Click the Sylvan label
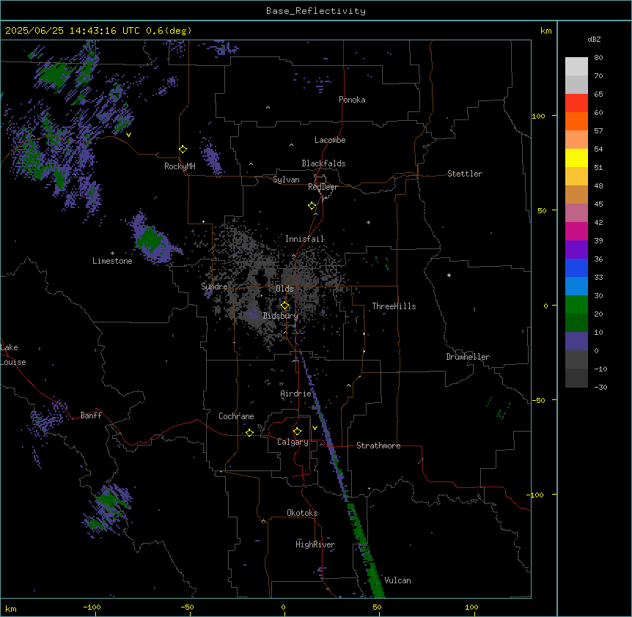632x617 pixels. pos(286,180)
